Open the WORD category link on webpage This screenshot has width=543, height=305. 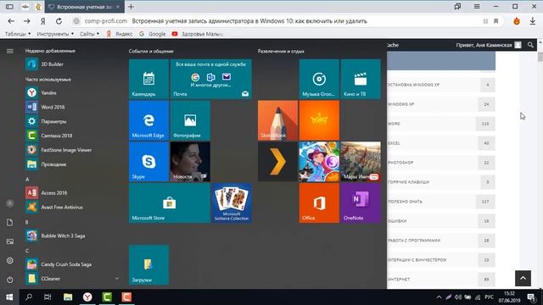394,124
